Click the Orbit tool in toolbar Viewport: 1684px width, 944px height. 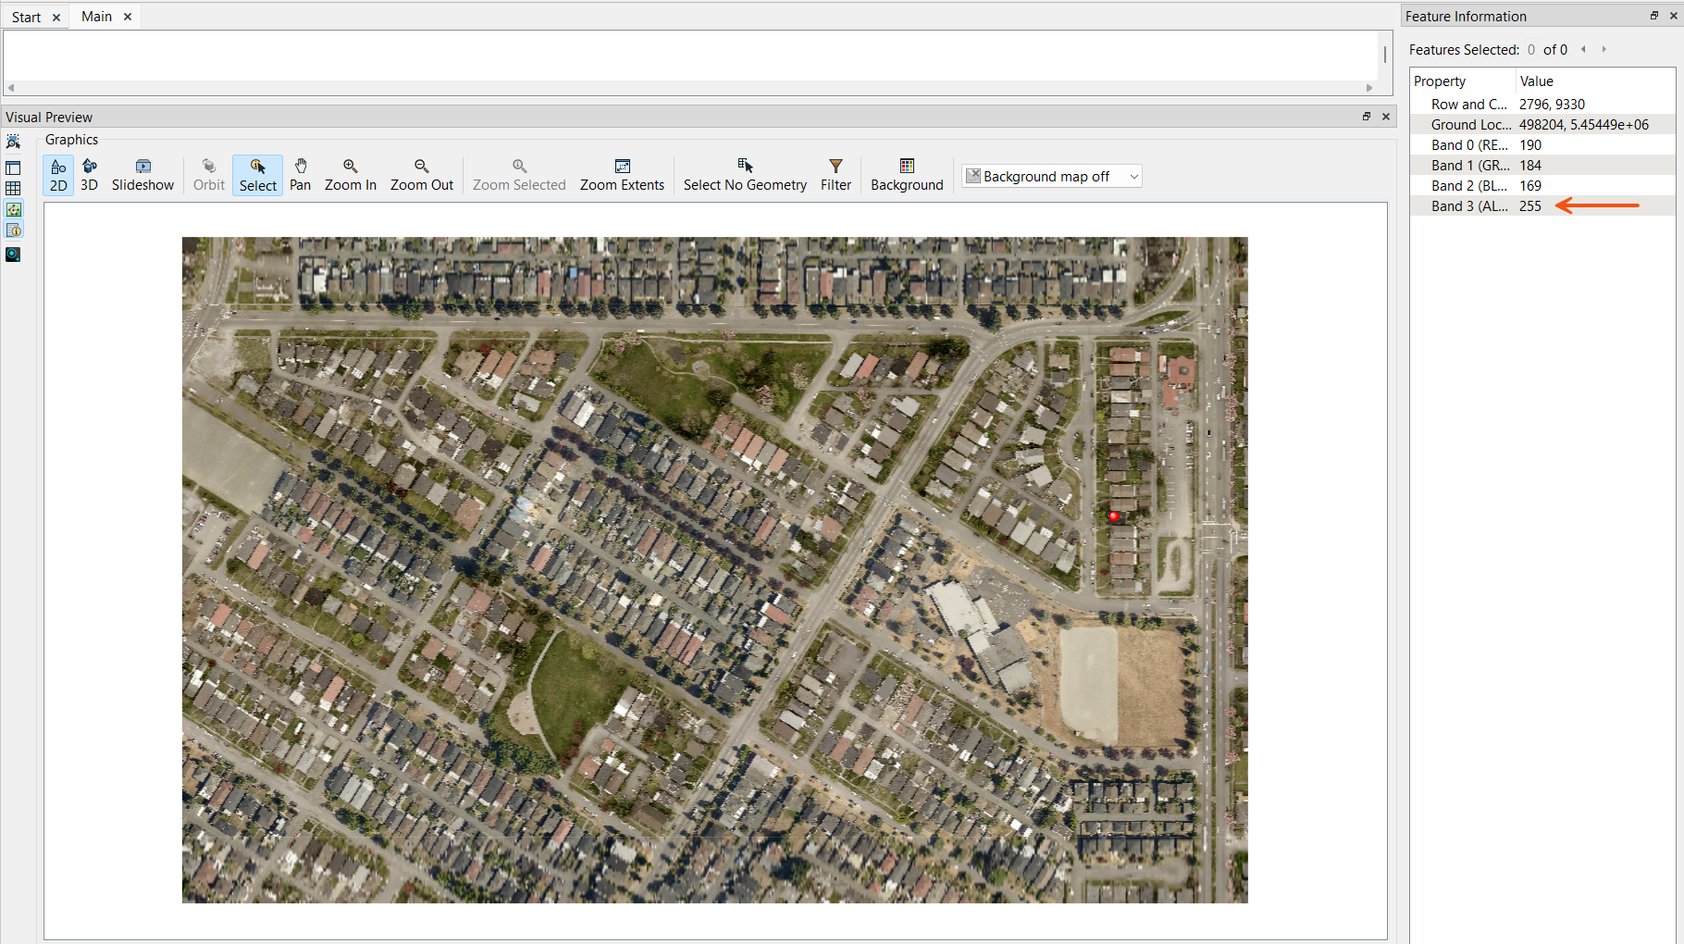[209, 175]
